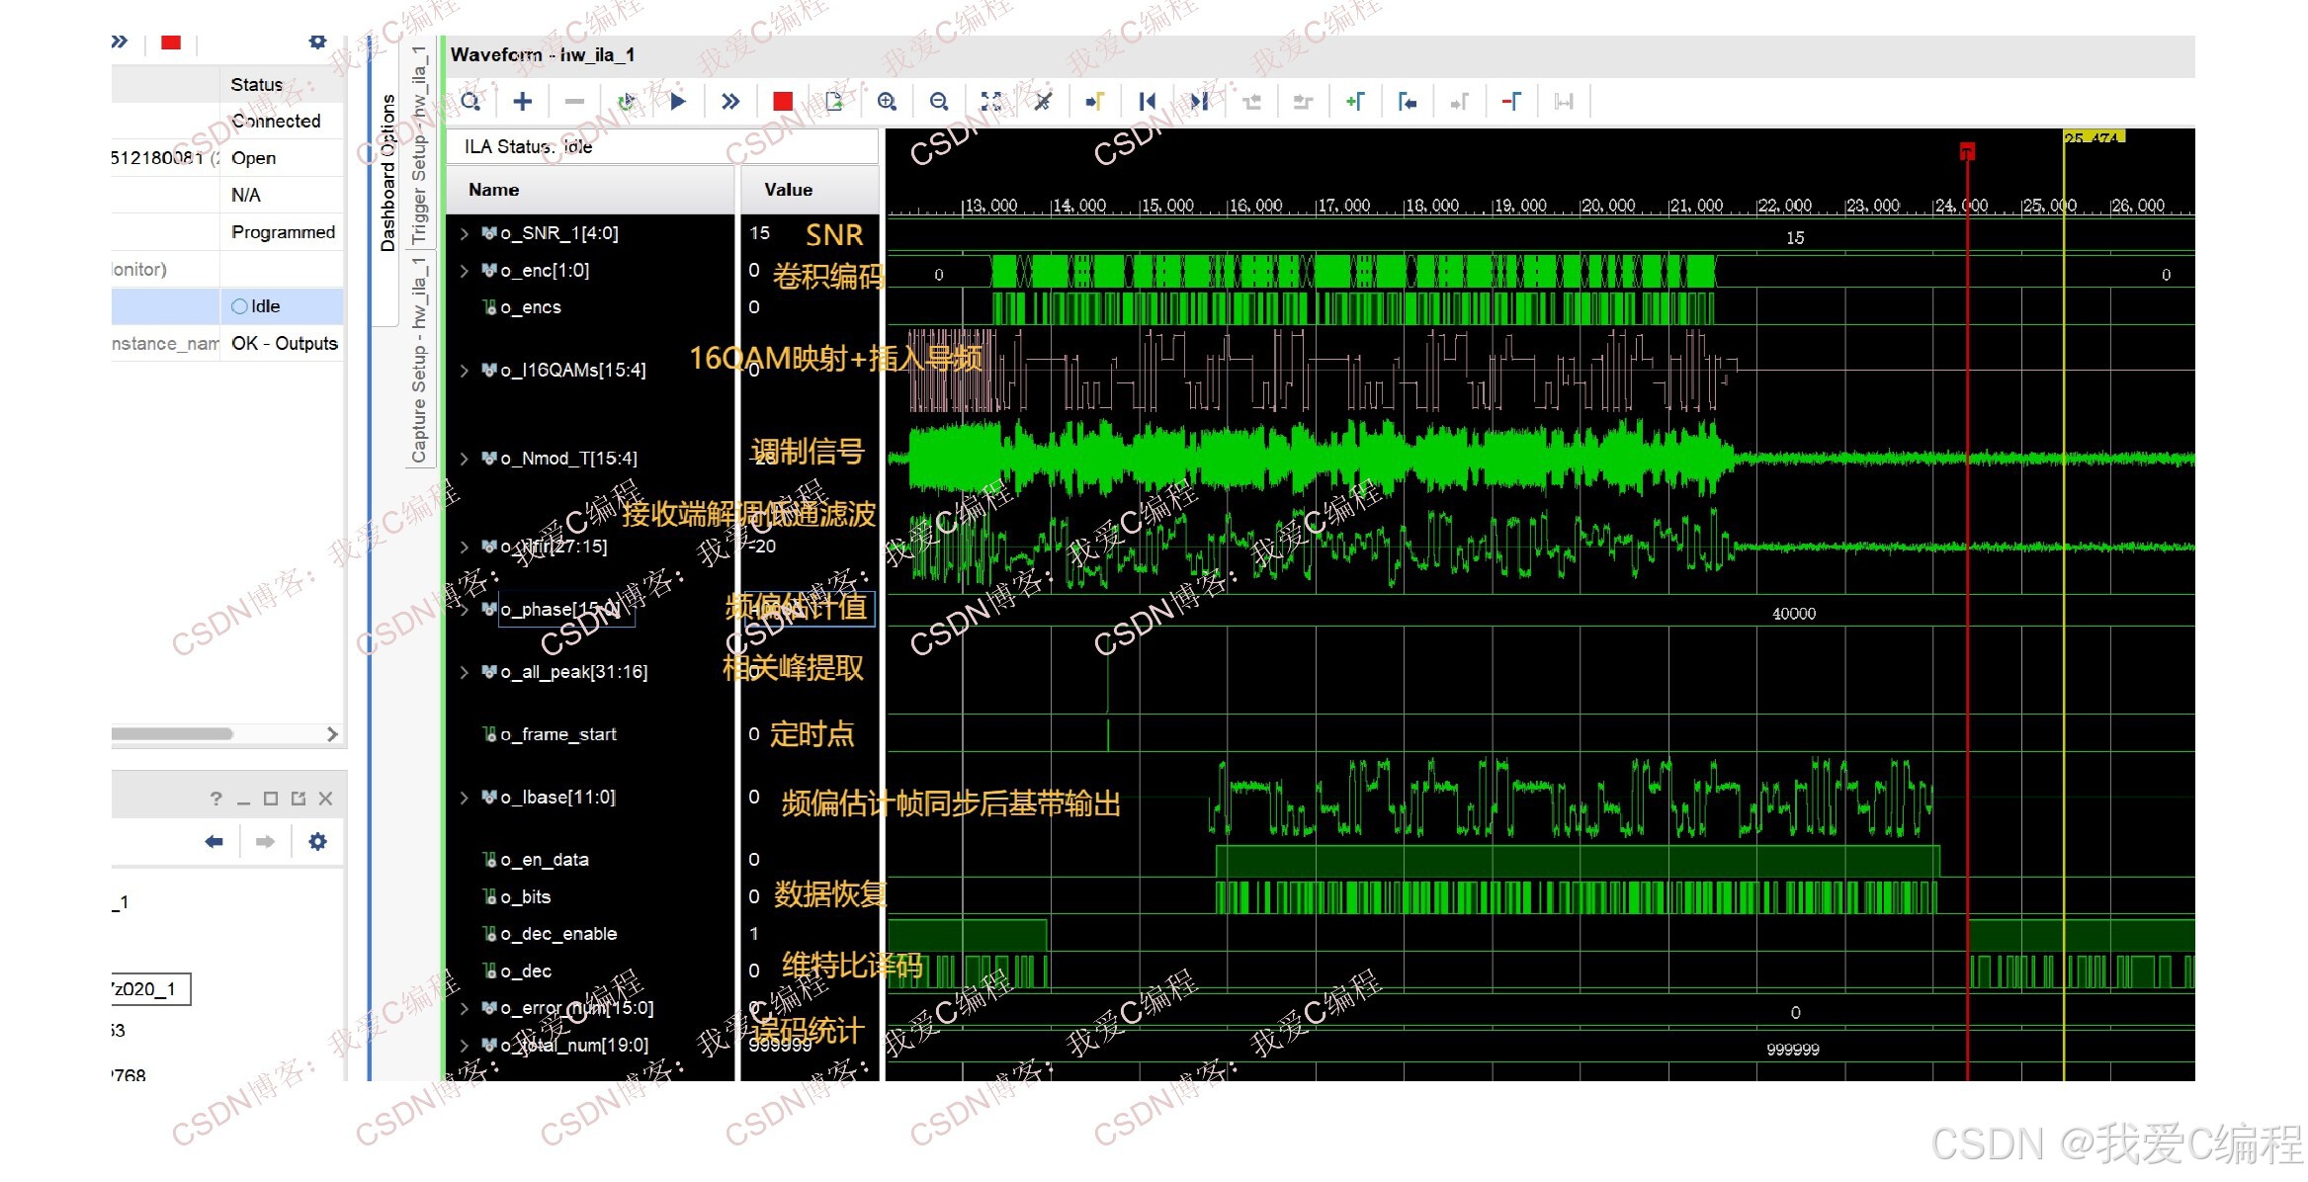Go to the first waveform time marker

(x=1147, y=101)
